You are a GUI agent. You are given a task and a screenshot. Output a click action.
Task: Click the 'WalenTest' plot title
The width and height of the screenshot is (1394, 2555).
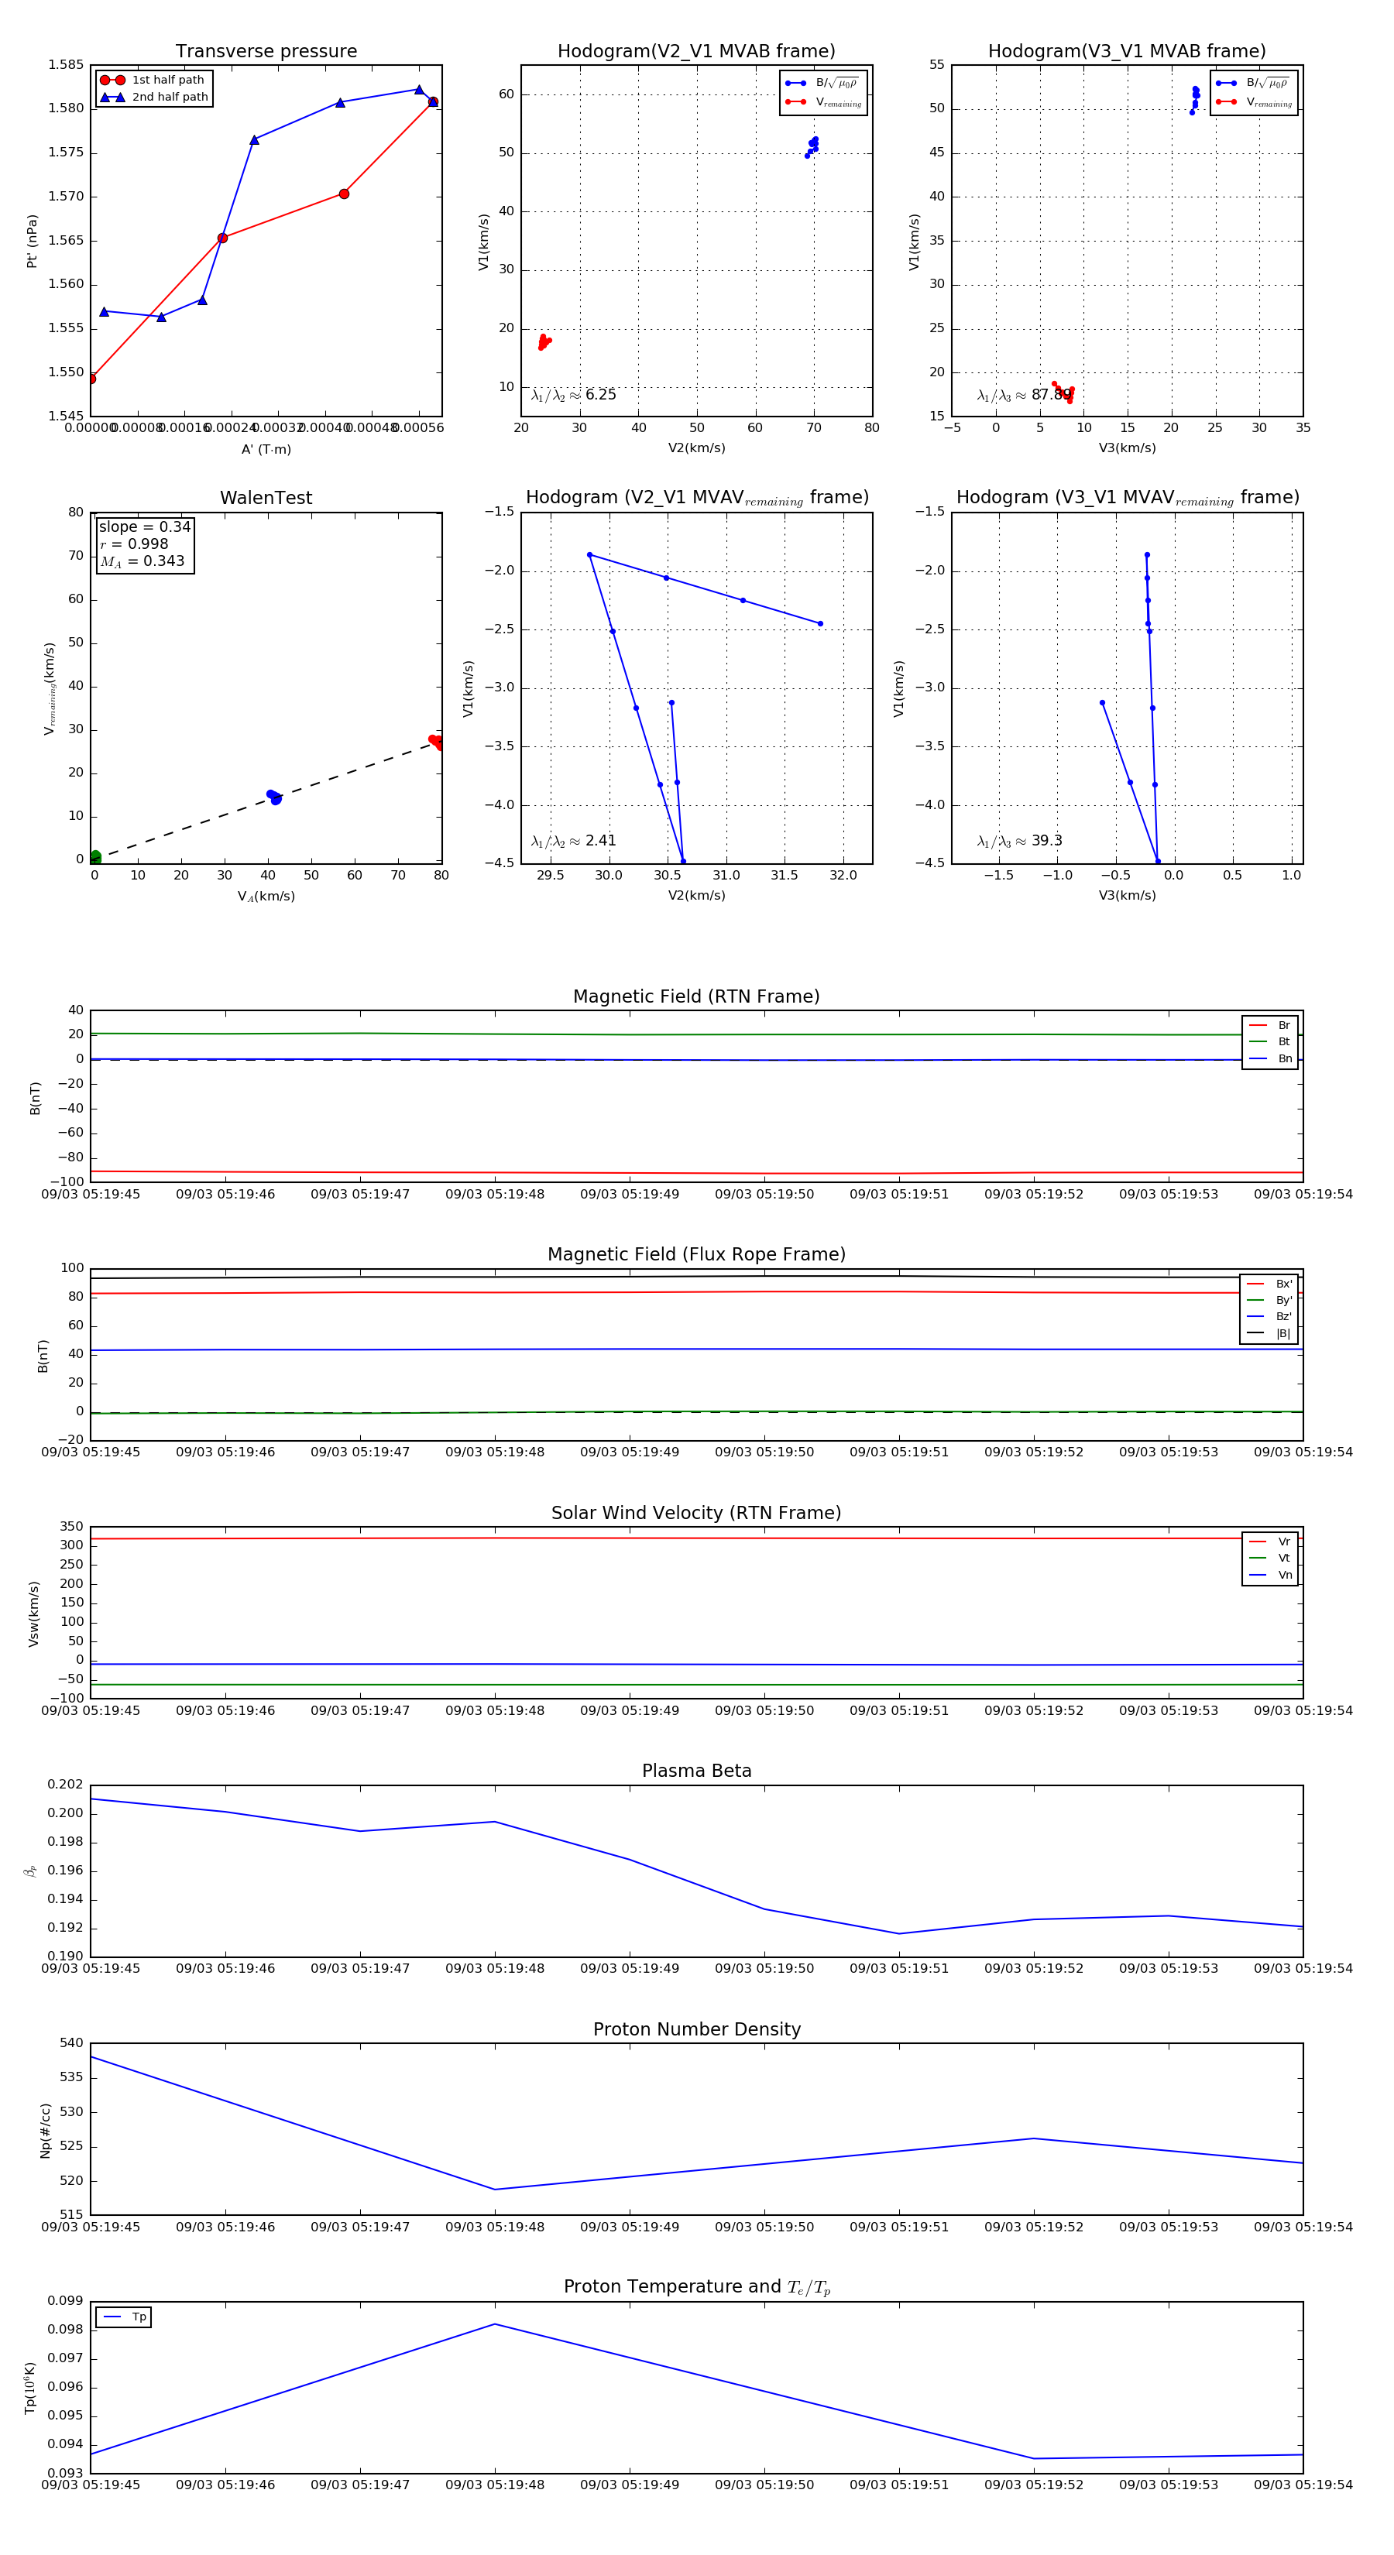pyautogui.click(x=266, y=498)
